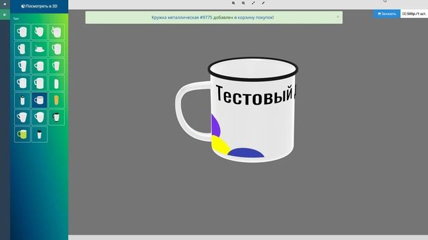The image size is (428, 240).
Task: Choose the mug with black handle and rim
Action: 56,117
